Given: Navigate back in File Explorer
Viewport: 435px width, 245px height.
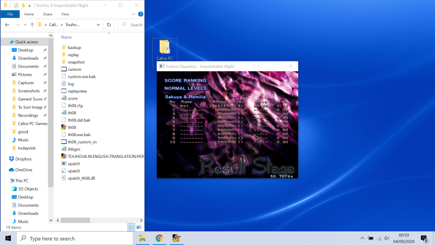Looking at the screenshot, I should 7,24.
